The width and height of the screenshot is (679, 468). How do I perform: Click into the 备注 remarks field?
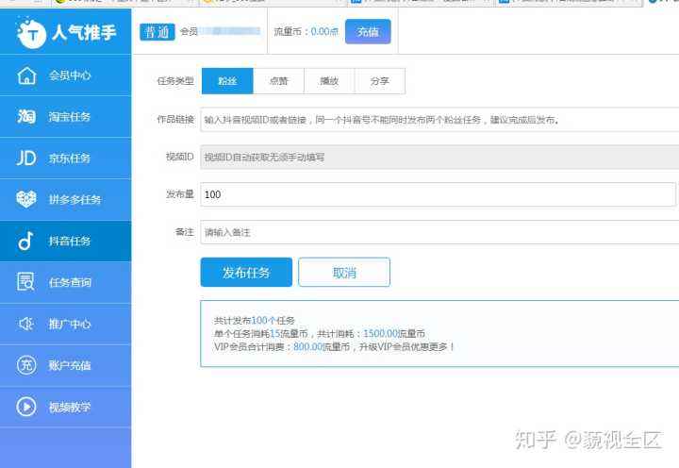(x=439, y=232)
